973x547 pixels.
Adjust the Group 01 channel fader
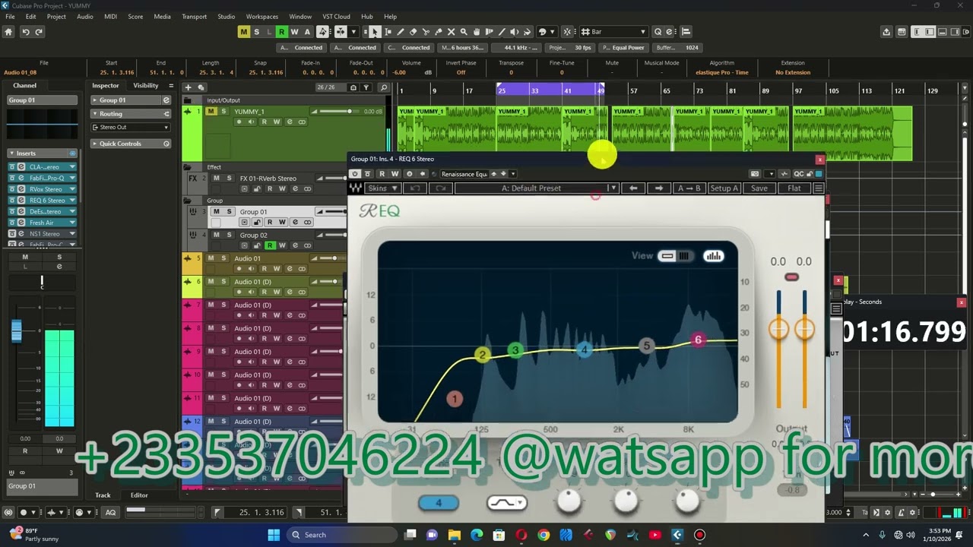[x=16, y=331]
